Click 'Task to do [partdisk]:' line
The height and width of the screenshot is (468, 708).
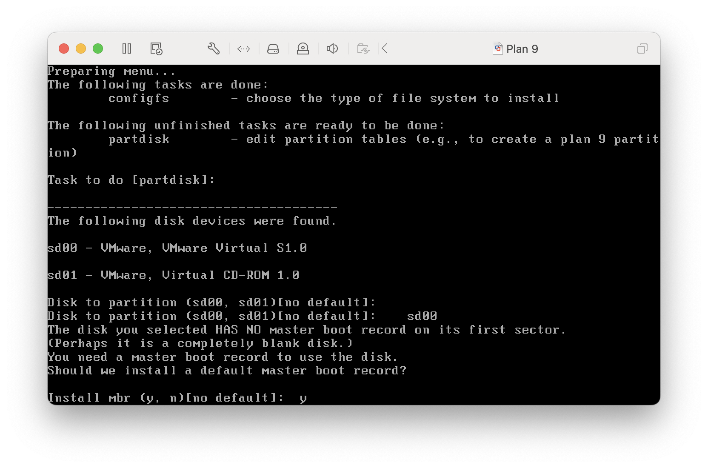[131, 180]
